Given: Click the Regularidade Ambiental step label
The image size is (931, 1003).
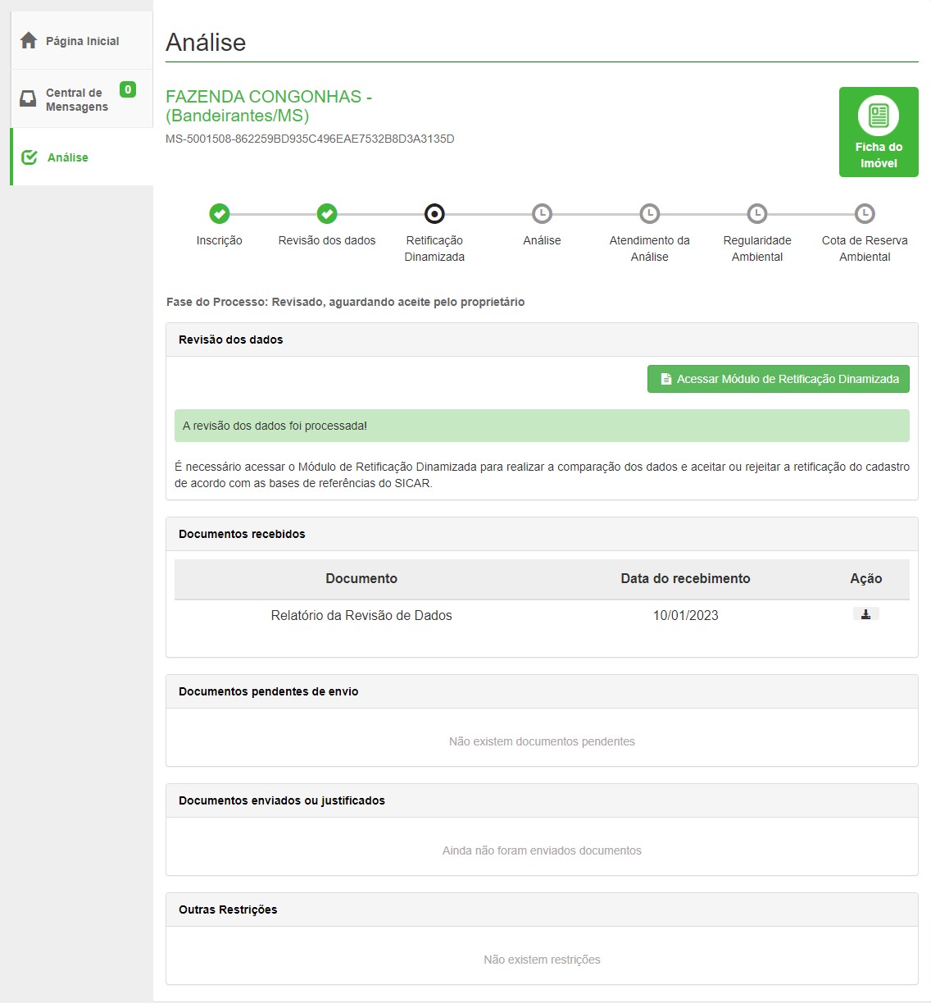Looking at the screenshot, I should pyautogui.click(x=757, y=248).
